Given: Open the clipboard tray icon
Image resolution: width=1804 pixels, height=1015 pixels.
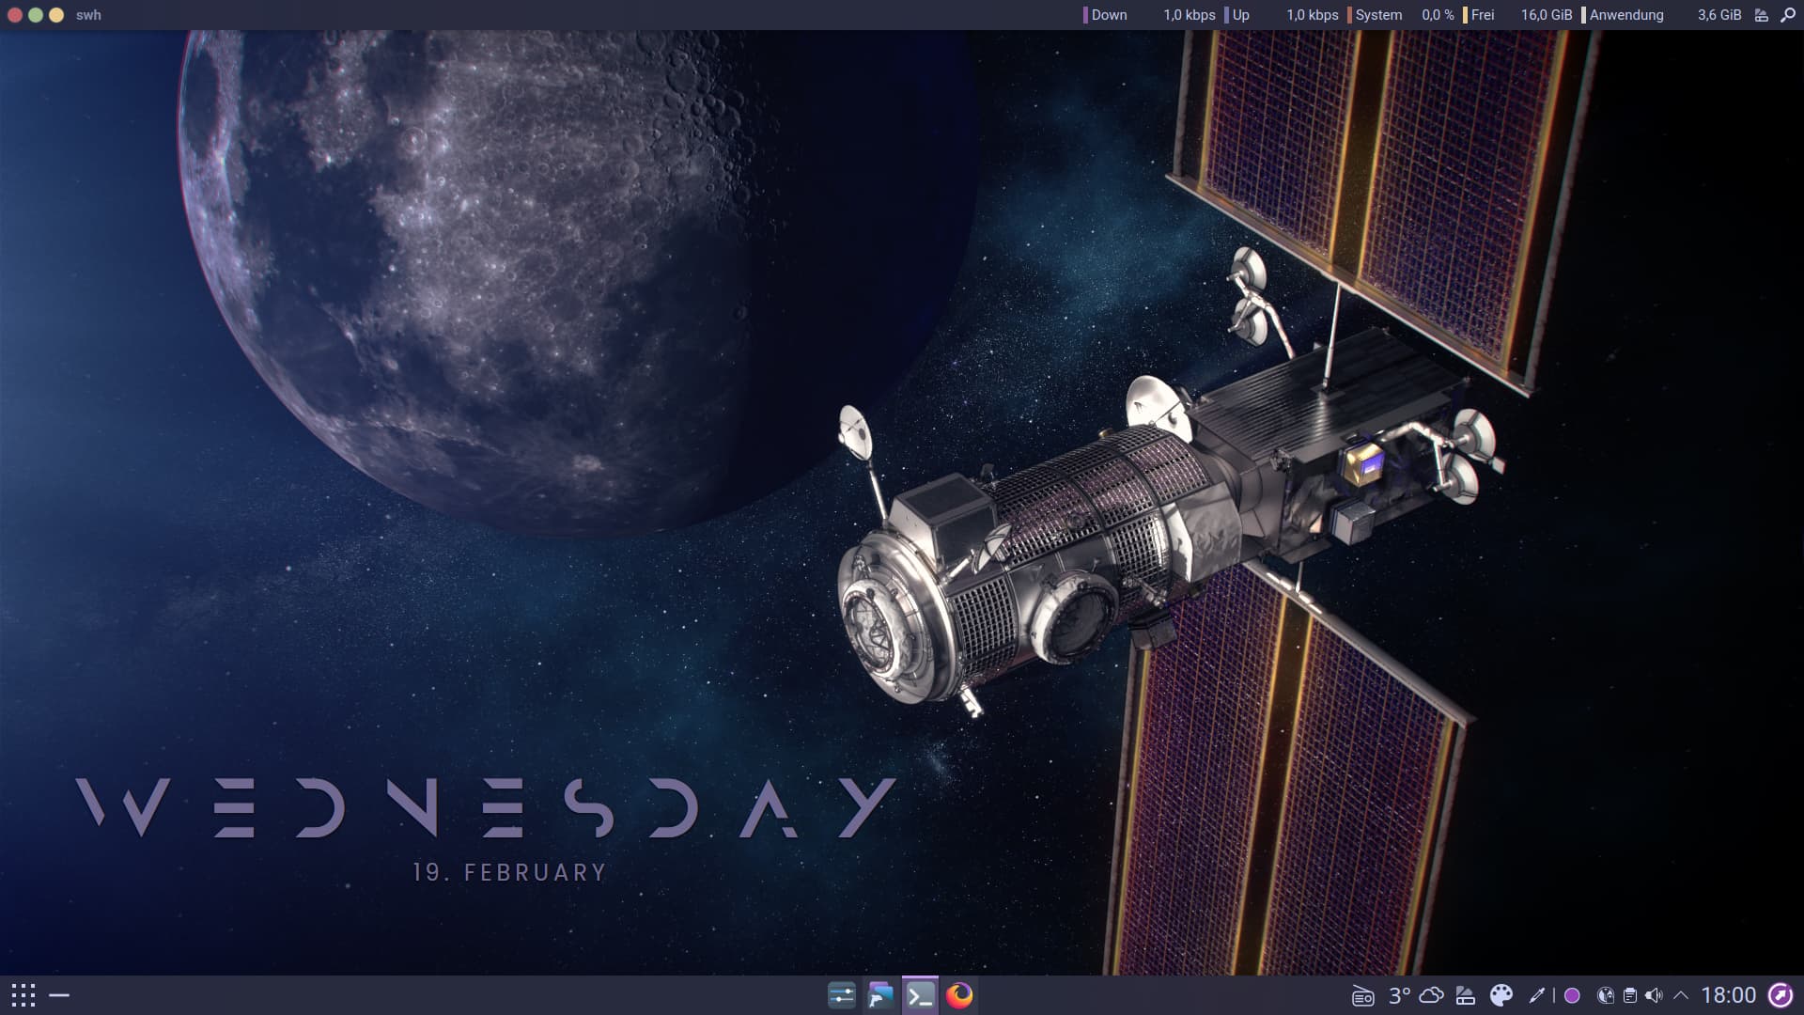Looking at the screenshot, I should (1630, 995).
